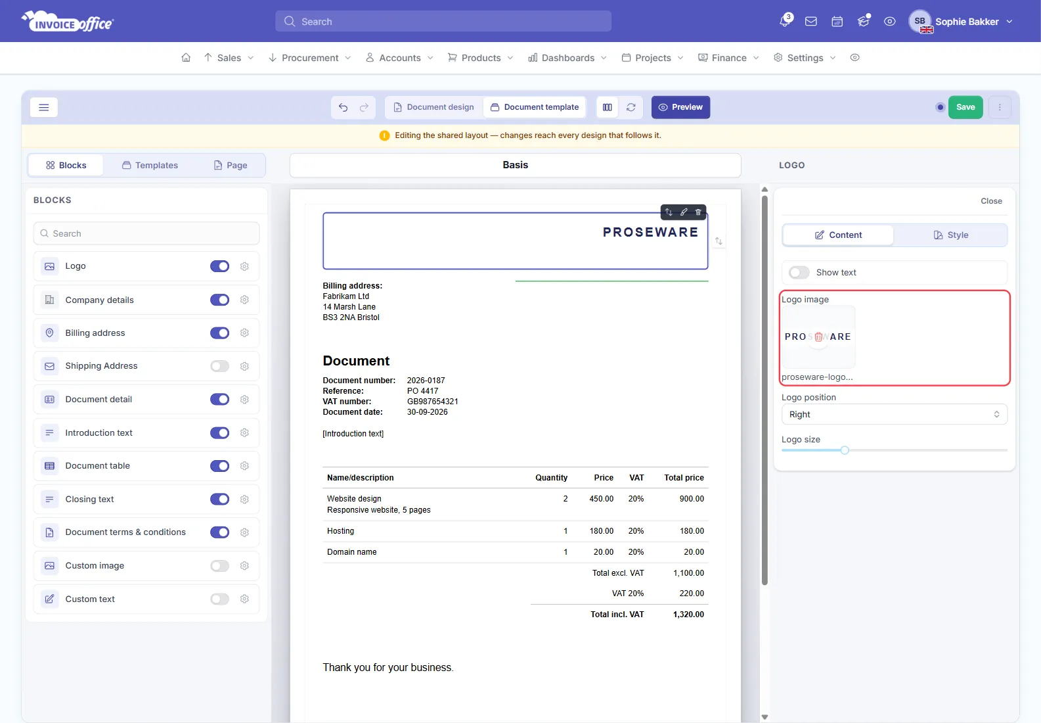Open the mail envelope icon in header
This screenshot has width=1041, height=723.
[811, 22]
